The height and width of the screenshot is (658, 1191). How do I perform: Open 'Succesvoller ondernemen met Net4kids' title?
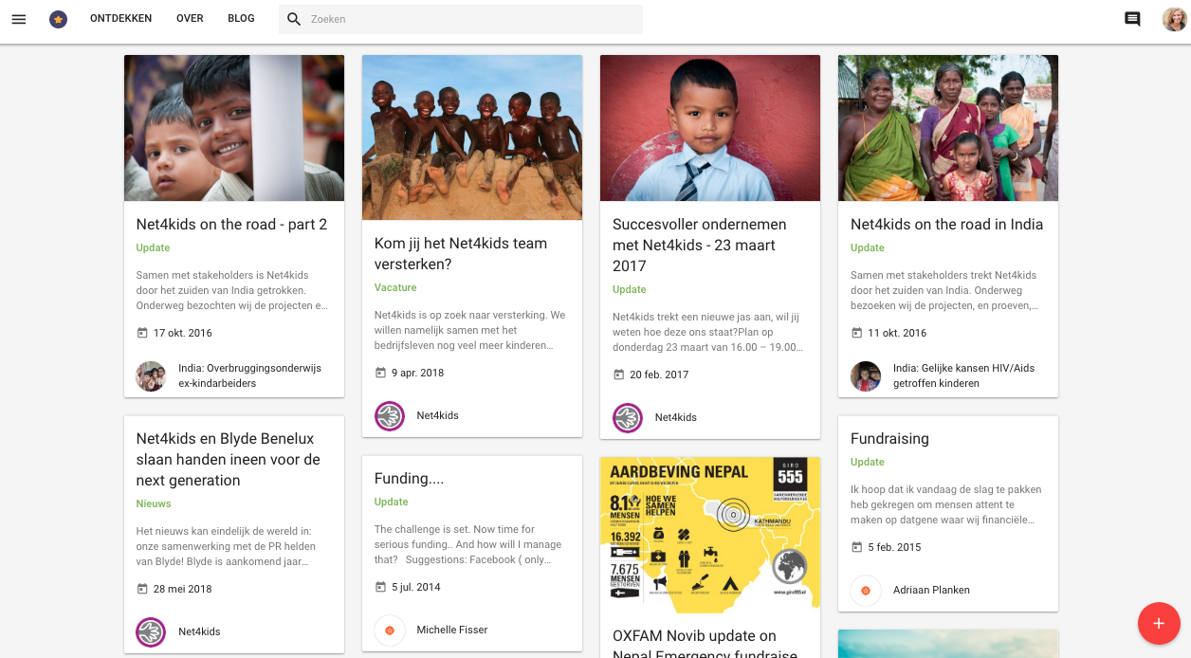(x=700, y=246)
